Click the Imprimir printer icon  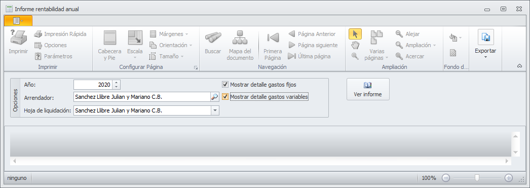[18, 37]
